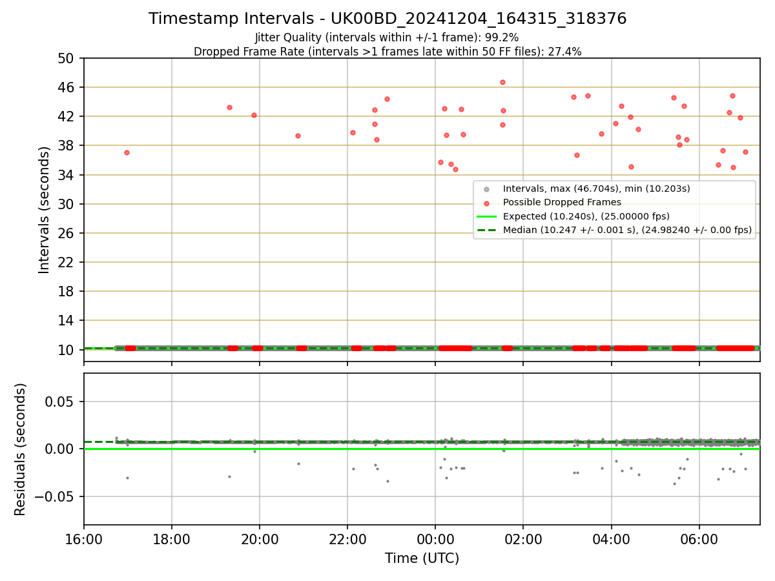Click the gray dot marker beside the 'Intervals' legend entry
Screen dimensions: 775x581
(x=487, y=189)
